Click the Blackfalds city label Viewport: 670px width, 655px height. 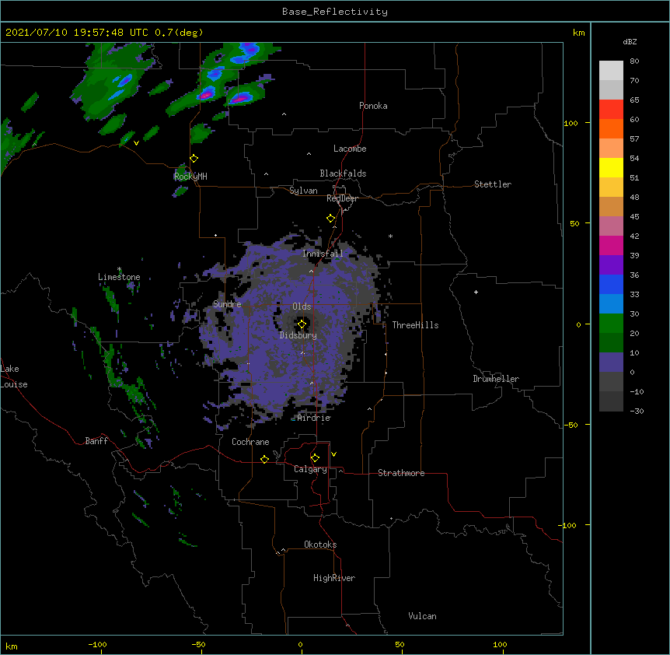tap(343, 173)
